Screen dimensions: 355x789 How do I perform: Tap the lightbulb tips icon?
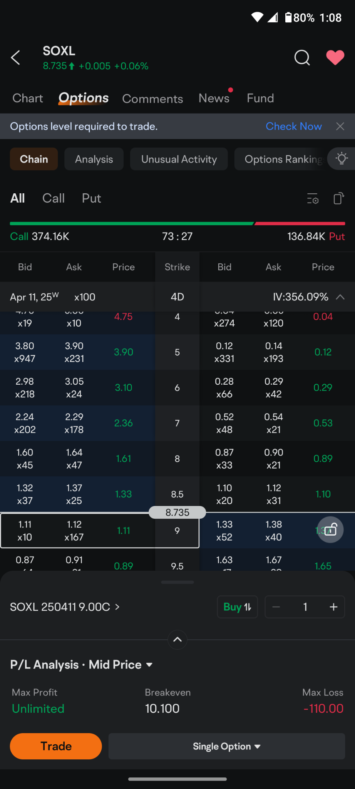pyautogui.click(x=342, y=159)
